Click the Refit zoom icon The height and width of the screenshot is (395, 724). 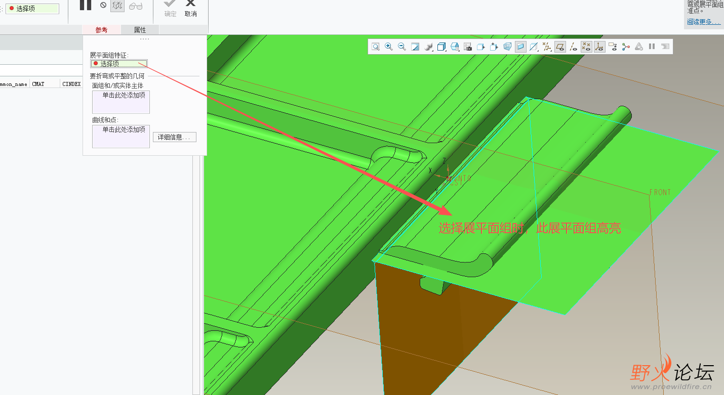[376, 47]
